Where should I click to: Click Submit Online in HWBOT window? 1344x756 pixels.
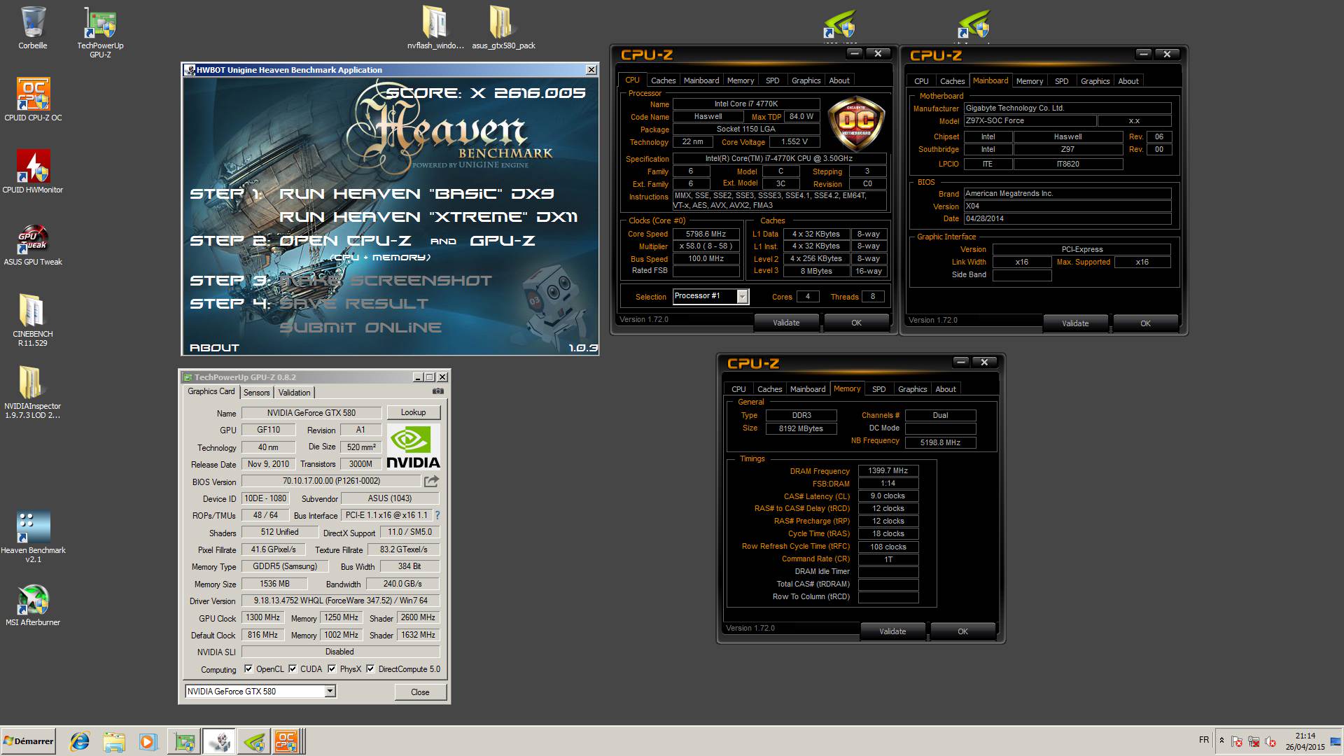pyautogui.click(x=360, y=328)
